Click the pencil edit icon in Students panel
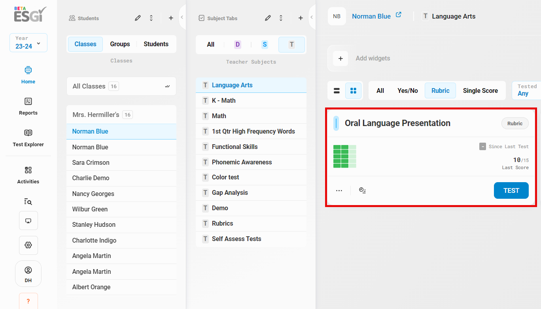 click(x=138, y=18)
